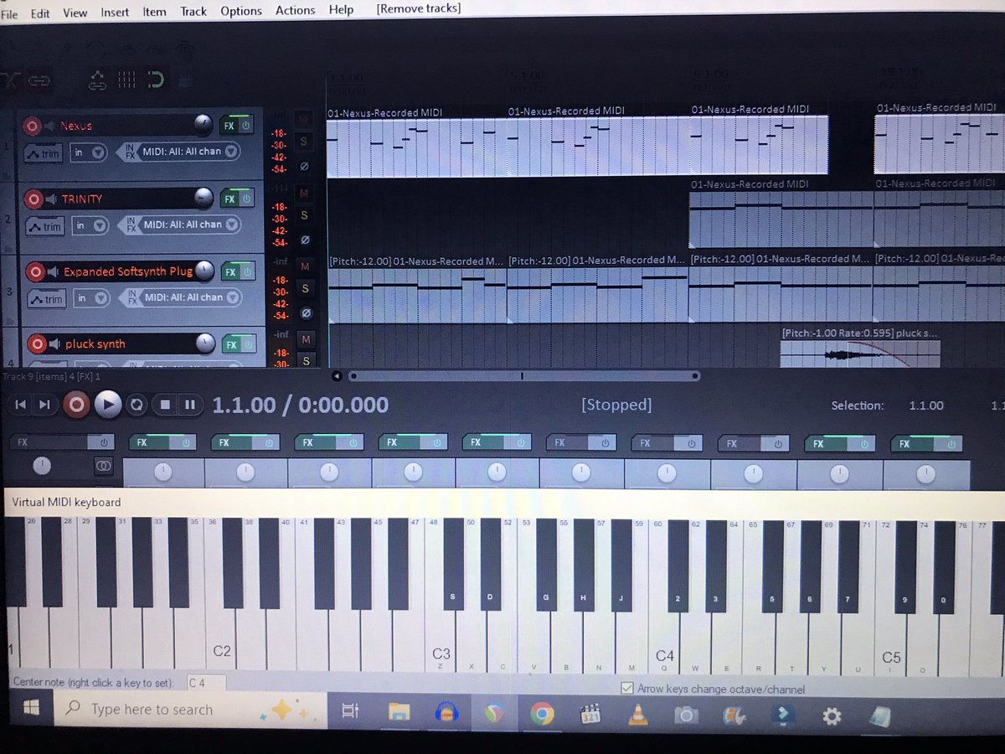Toggle Arrow keys change octave/channel checkbox
The width and height of the screenshot is (1005, 754).
[627, 689]
